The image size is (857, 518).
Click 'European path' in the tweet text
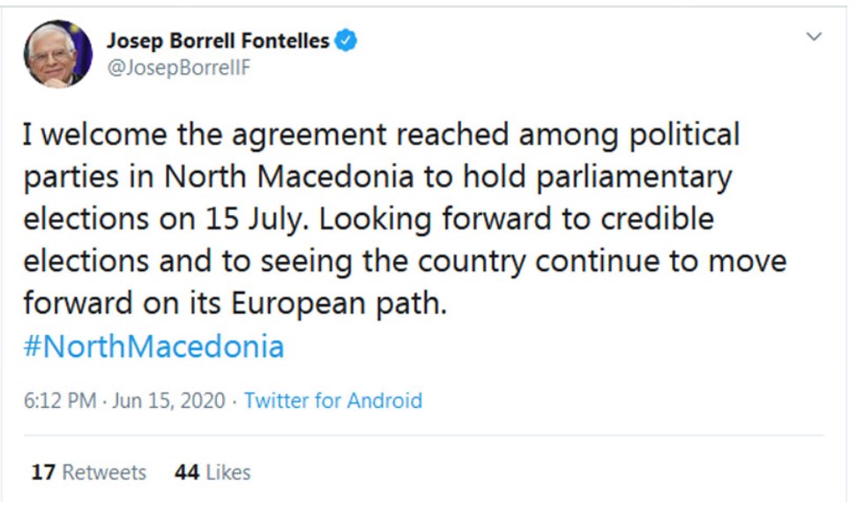339,303
